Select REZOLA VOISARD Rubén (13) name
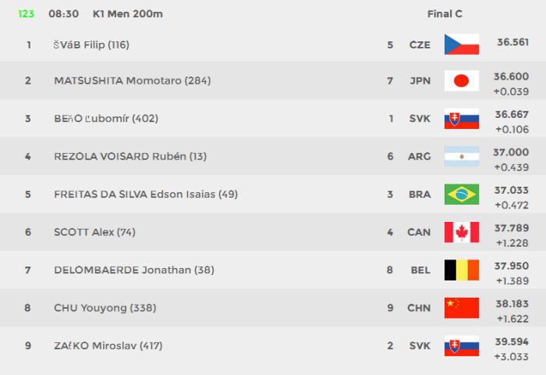This screenshot has width=546, height=375. coord(130,156)
